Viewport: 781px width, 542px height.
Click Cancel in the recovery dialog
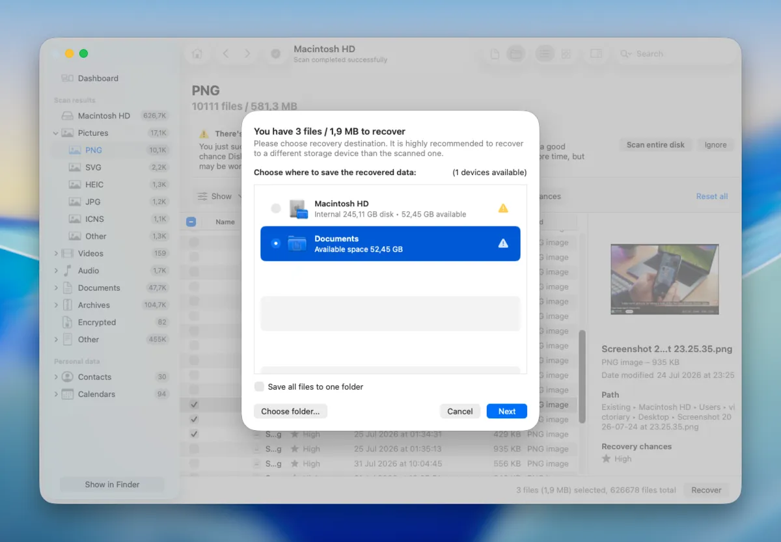click(460, 411)
